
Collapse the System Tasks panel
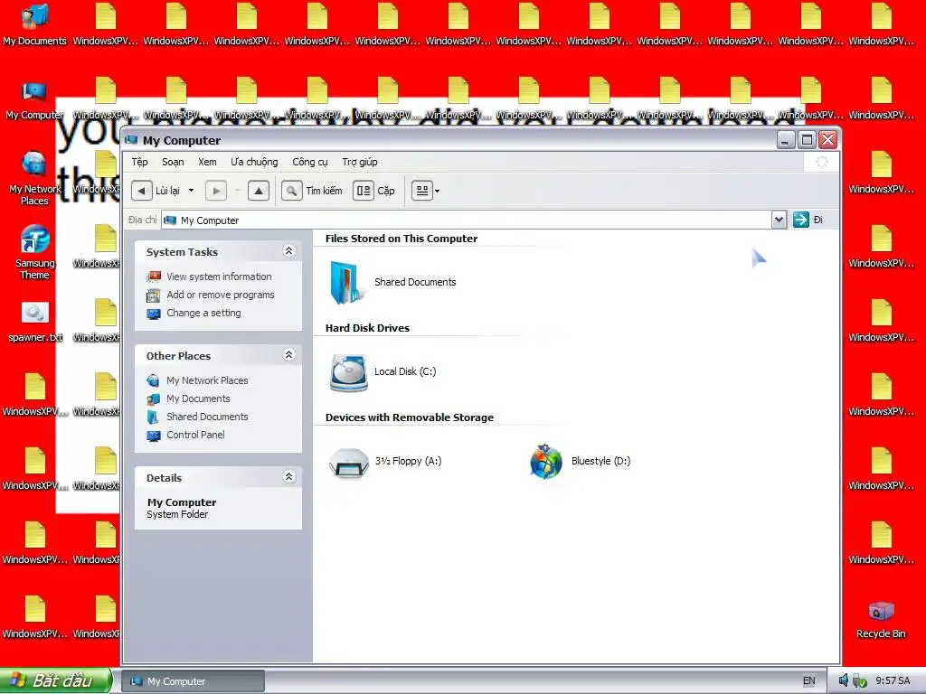(288, 251)
